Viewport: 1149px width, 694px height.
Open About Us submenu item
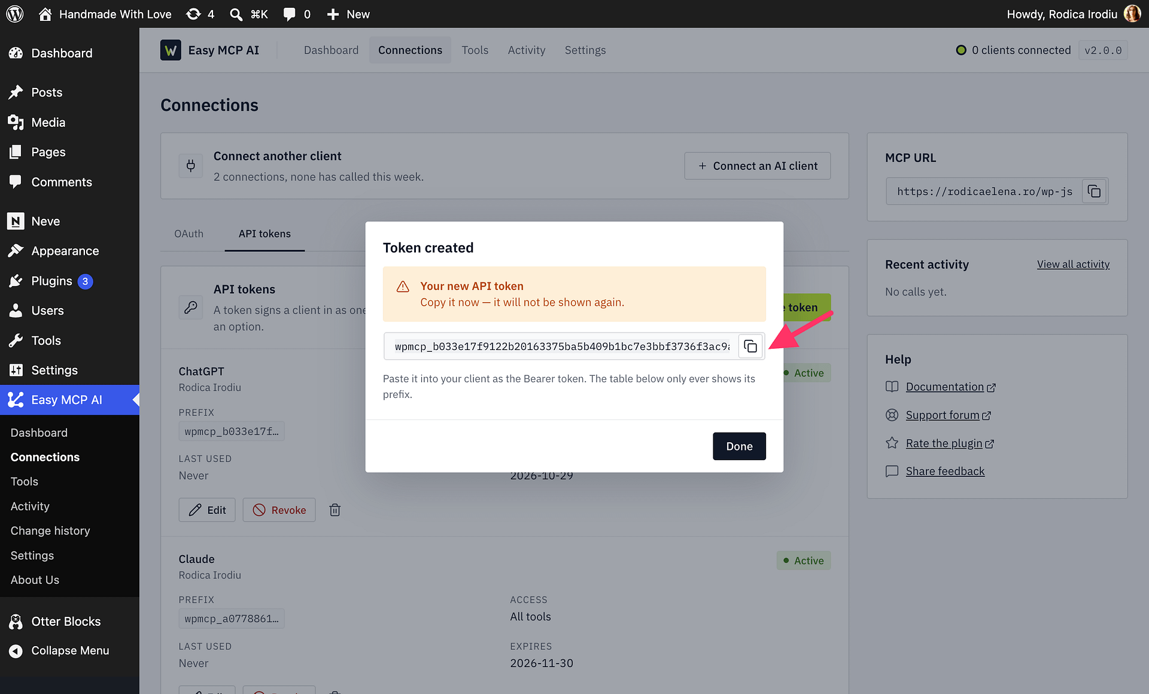35,580
